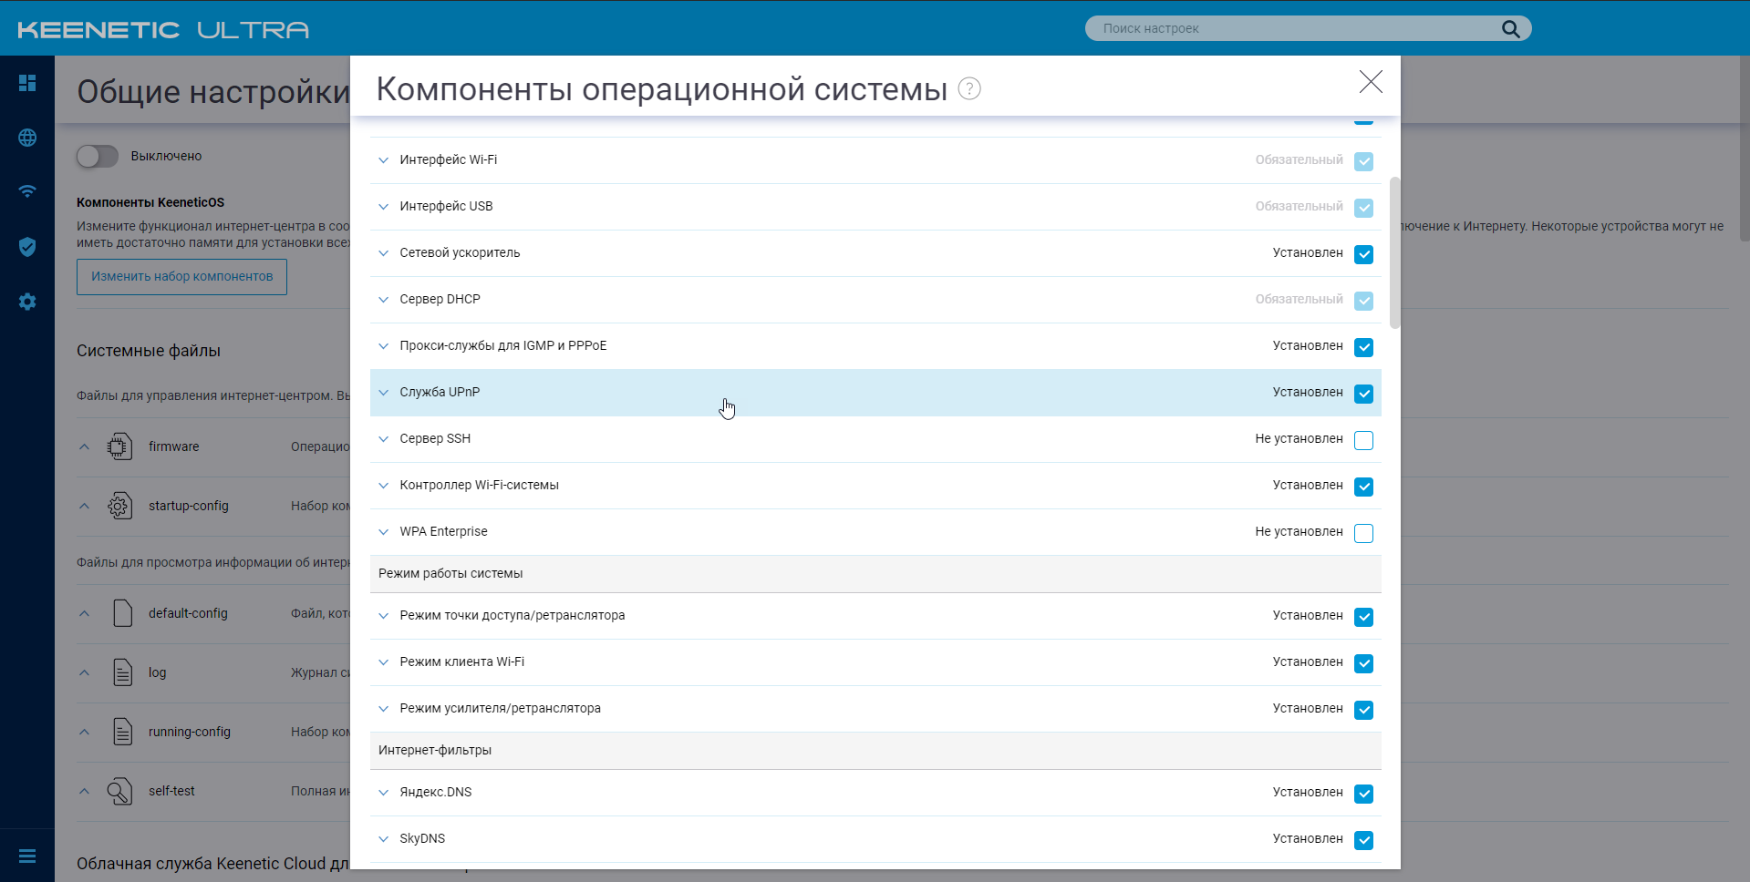
Task: Enable the SSH server checkbox
Action: point(1363,440)
